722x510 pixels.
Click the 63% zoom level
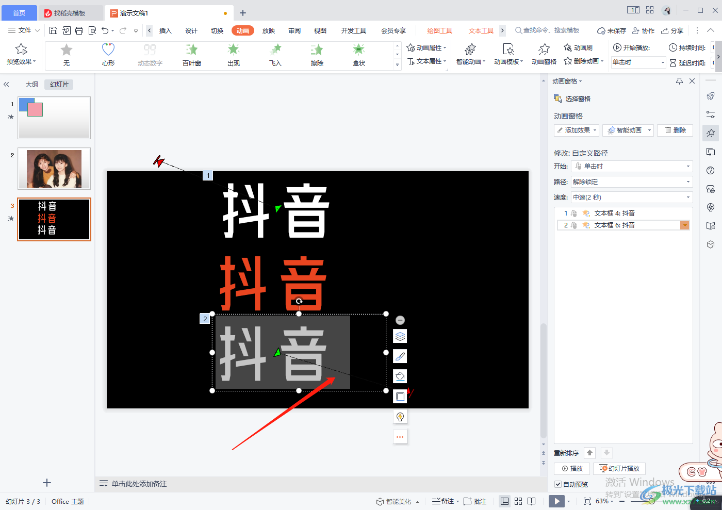tap(602, 501)
